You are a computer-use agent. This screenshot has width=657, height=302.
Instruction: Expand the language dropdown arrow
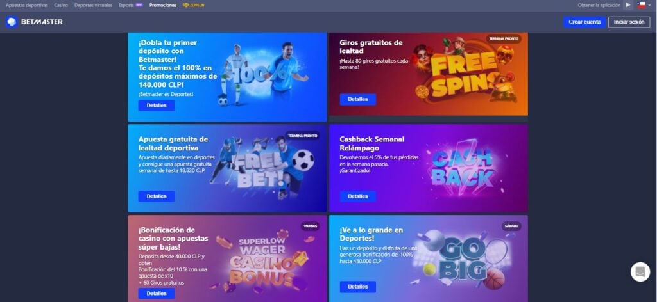[649, 5]
